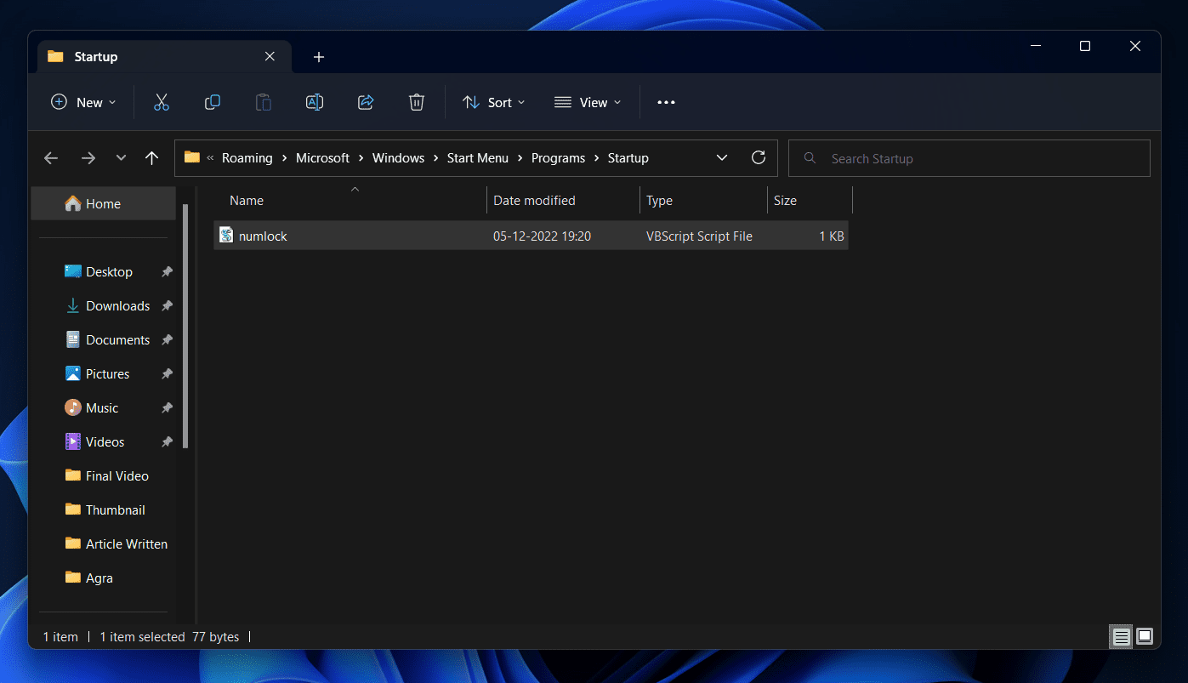Delete selected file with trash icon
This screenshot has height=683, width=1188.
417,102
